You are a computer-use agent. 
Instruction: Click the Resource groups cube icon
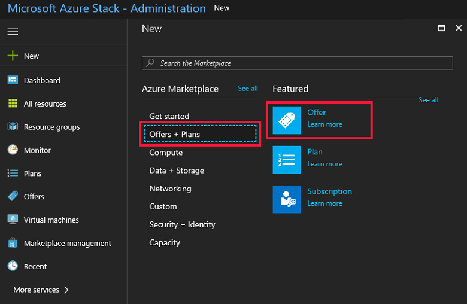click(x=13, y=127)
